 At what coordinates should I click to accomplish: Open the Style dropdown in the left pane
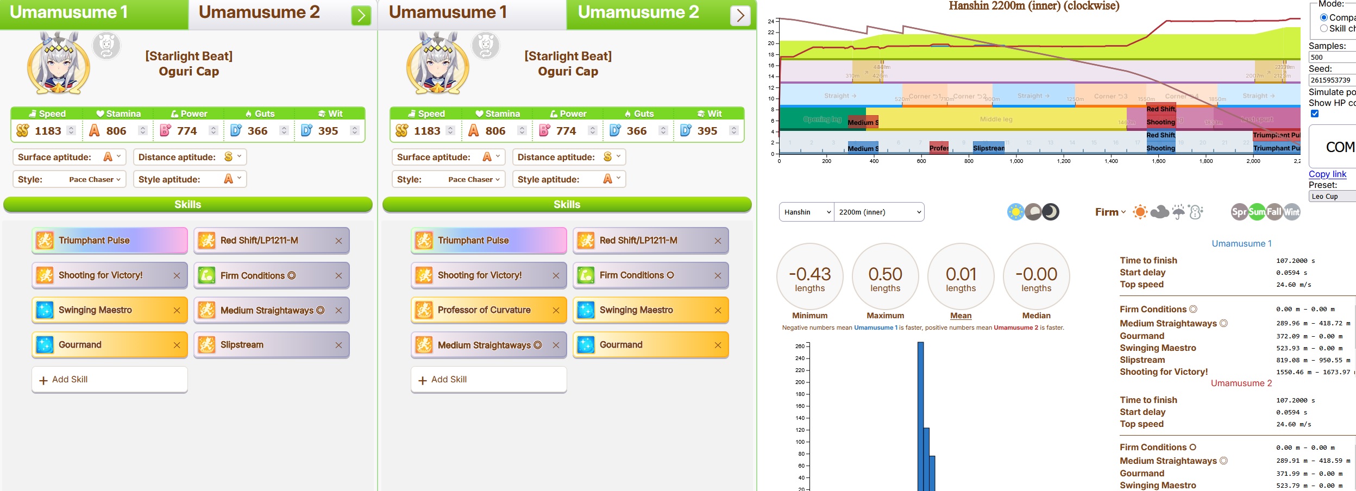click(70, 179)
